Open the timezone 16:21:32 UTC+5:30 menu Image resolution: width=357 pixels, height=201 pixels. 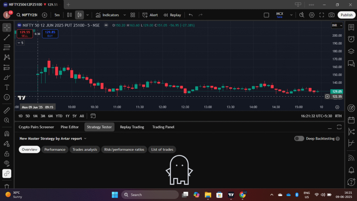tap(316, 116)
